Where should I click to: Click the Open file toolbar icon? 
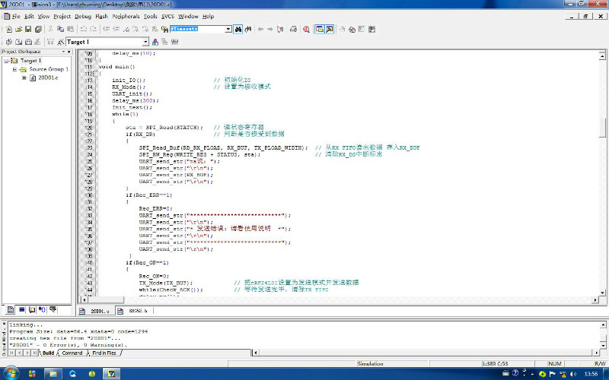pos(18,29)
